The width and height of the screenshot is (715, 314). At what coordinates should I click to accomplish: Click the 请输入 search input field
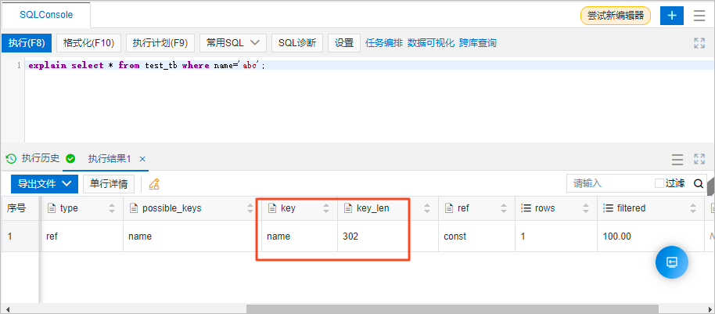[610, 183]
